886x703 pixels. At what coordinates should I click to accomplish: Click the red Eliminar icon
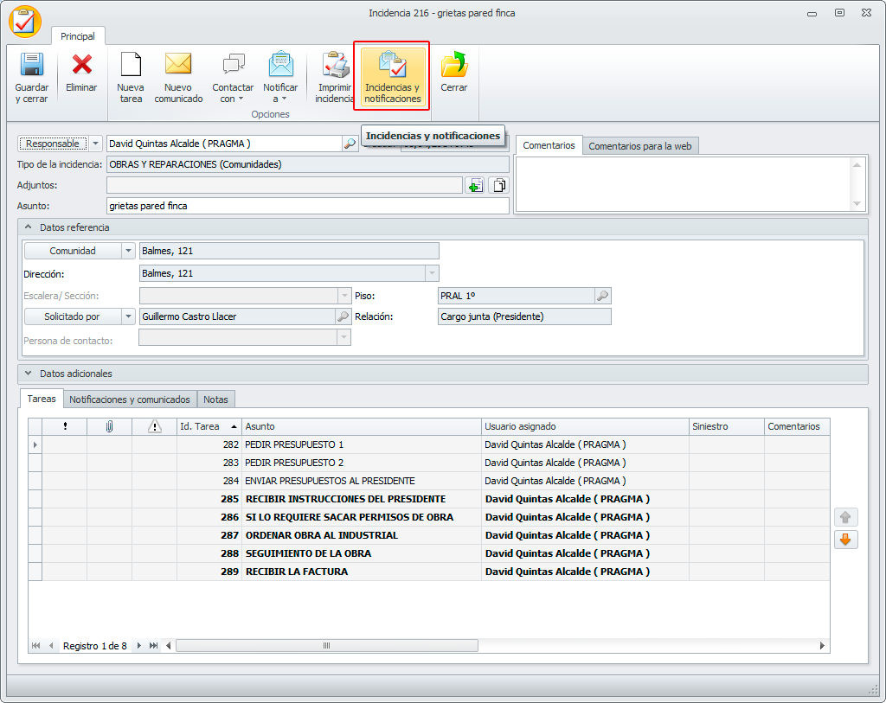coord(82,66)
